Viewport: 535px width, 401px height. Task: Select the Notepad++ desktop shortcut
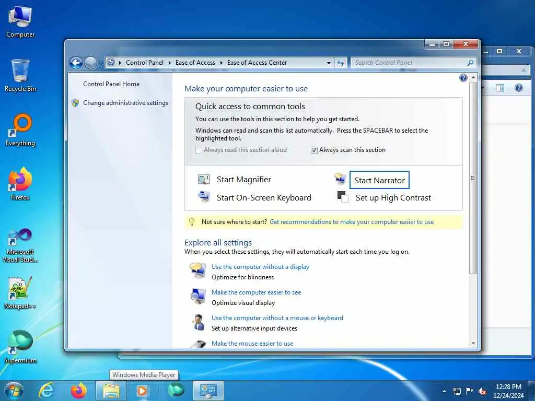pos(20,292)
